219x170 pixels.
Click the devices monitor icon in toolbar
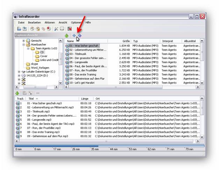(x=62, y=29)
